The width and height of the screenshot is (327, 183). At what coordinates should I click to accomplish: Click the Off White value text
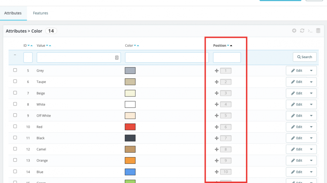[43, 116]
